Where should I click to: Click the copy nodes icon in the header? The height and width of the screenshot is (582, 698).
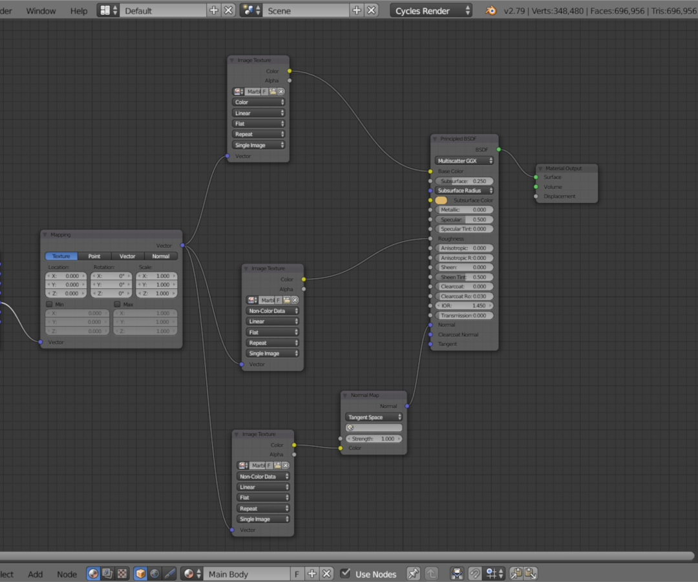point(516,574)
